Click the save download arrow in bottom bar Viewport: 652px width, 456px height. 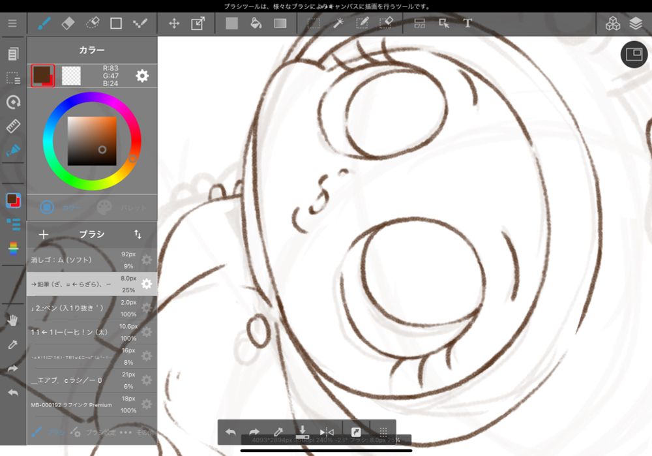303,432
